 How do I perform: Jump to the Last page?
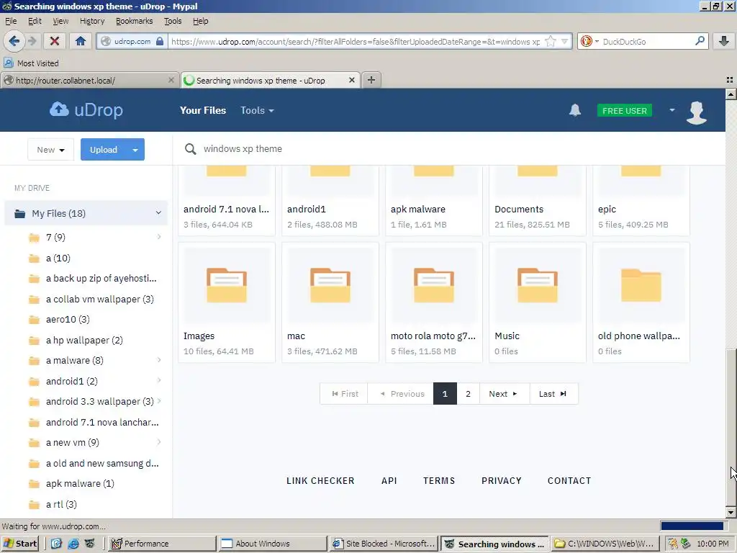553,394
